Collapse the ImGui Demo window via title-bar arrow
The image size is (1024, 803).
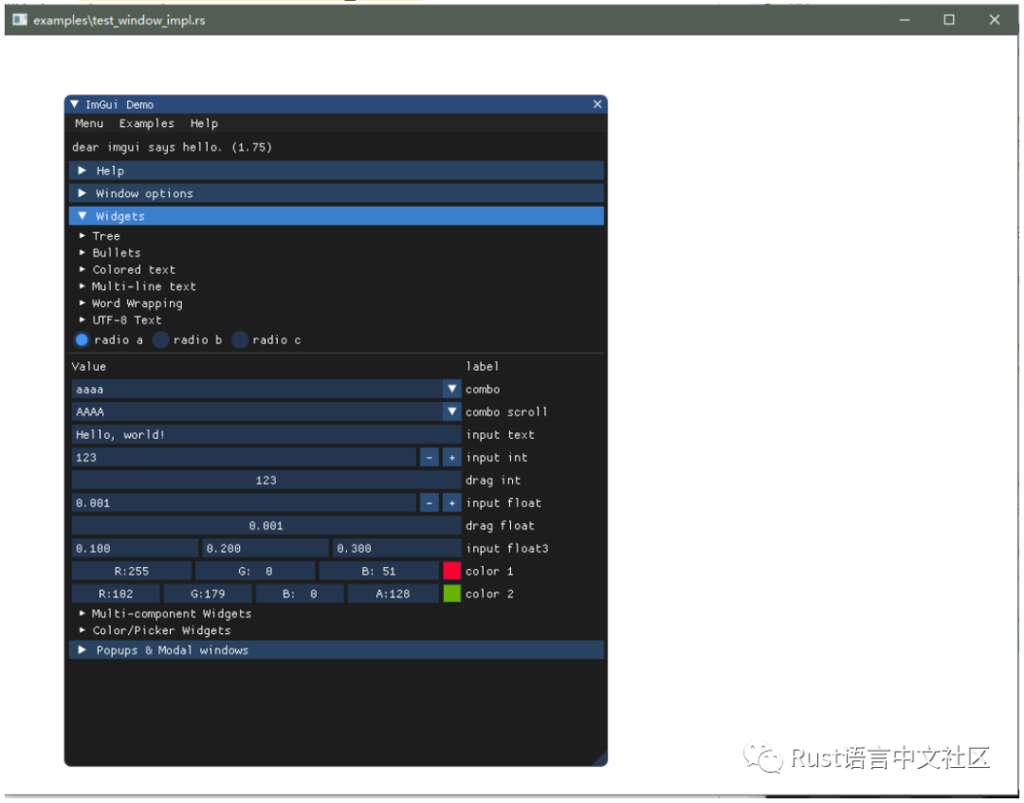[74, 104]
